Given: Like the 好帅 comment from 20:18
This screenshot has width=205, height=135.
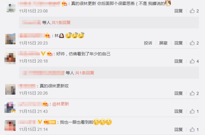Looking at the screenshot, I should (x=194, y=61).
